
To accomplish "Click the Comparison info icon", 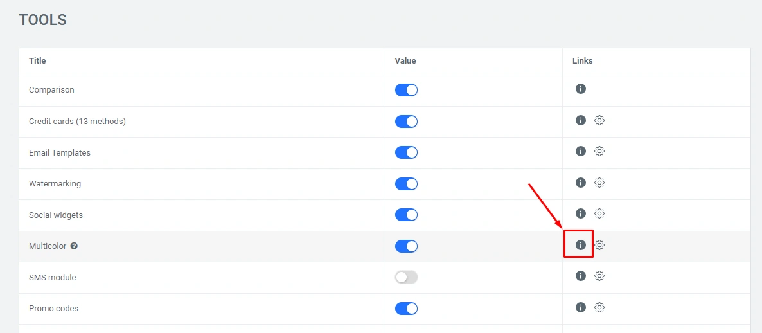I will [581, 89].
